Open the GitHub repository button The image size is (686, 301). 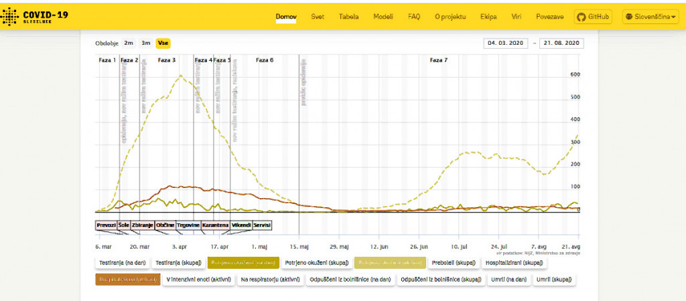(x=593, y=17)
